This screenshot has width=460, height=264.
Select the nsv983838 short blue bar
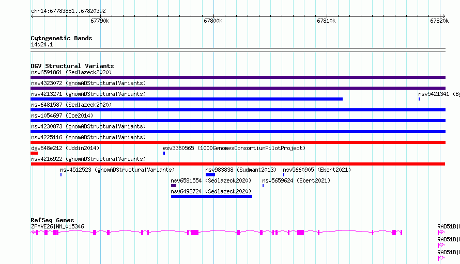point(210,175)
